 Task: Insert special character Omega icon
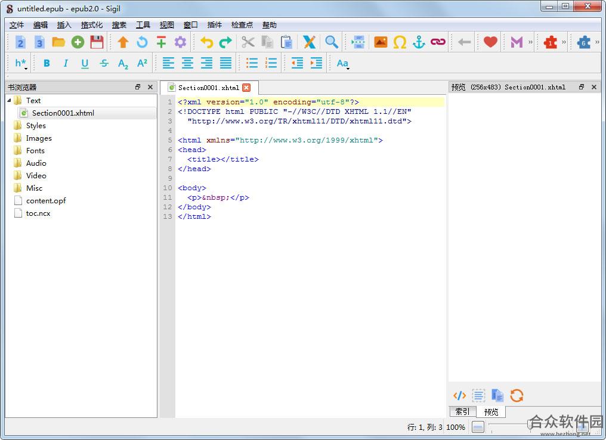pyautogui.click(x=400, y=42)
